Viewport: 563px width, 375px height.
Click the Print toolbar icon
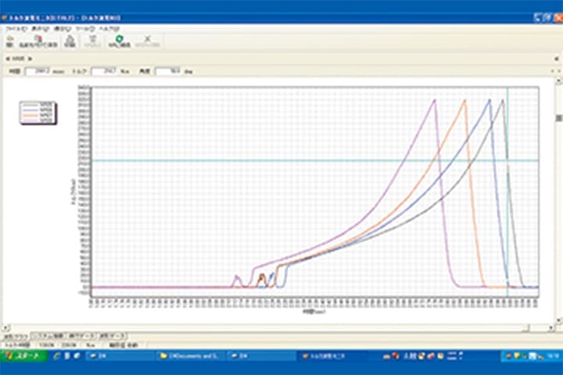70,41
